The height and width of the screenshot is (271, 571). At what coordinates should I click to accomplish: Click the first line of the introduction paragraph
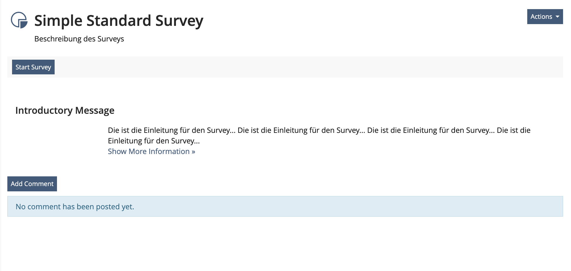(x=319, y=130)
